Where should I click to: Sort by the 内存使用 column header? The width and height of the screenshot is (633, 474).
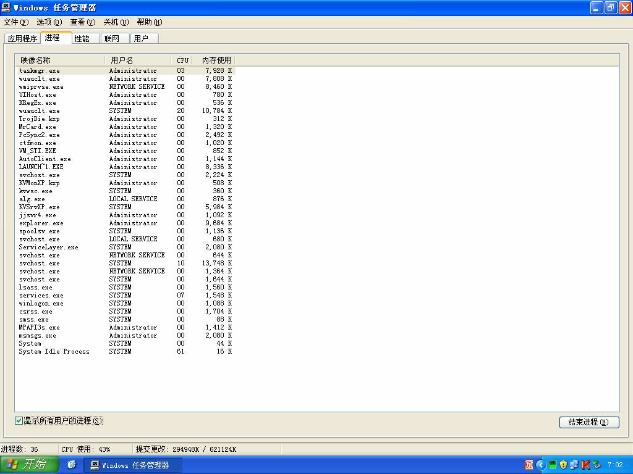pos(213,60)
